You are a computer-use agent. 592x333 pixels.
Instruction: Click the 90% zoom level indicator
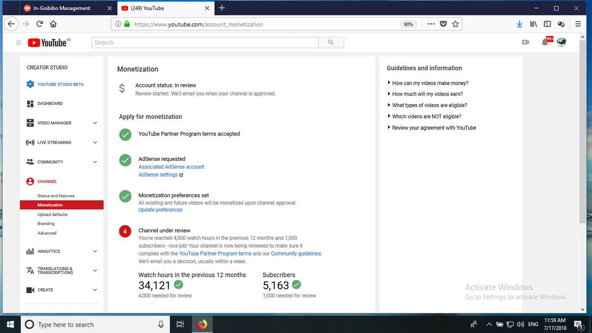408,24
